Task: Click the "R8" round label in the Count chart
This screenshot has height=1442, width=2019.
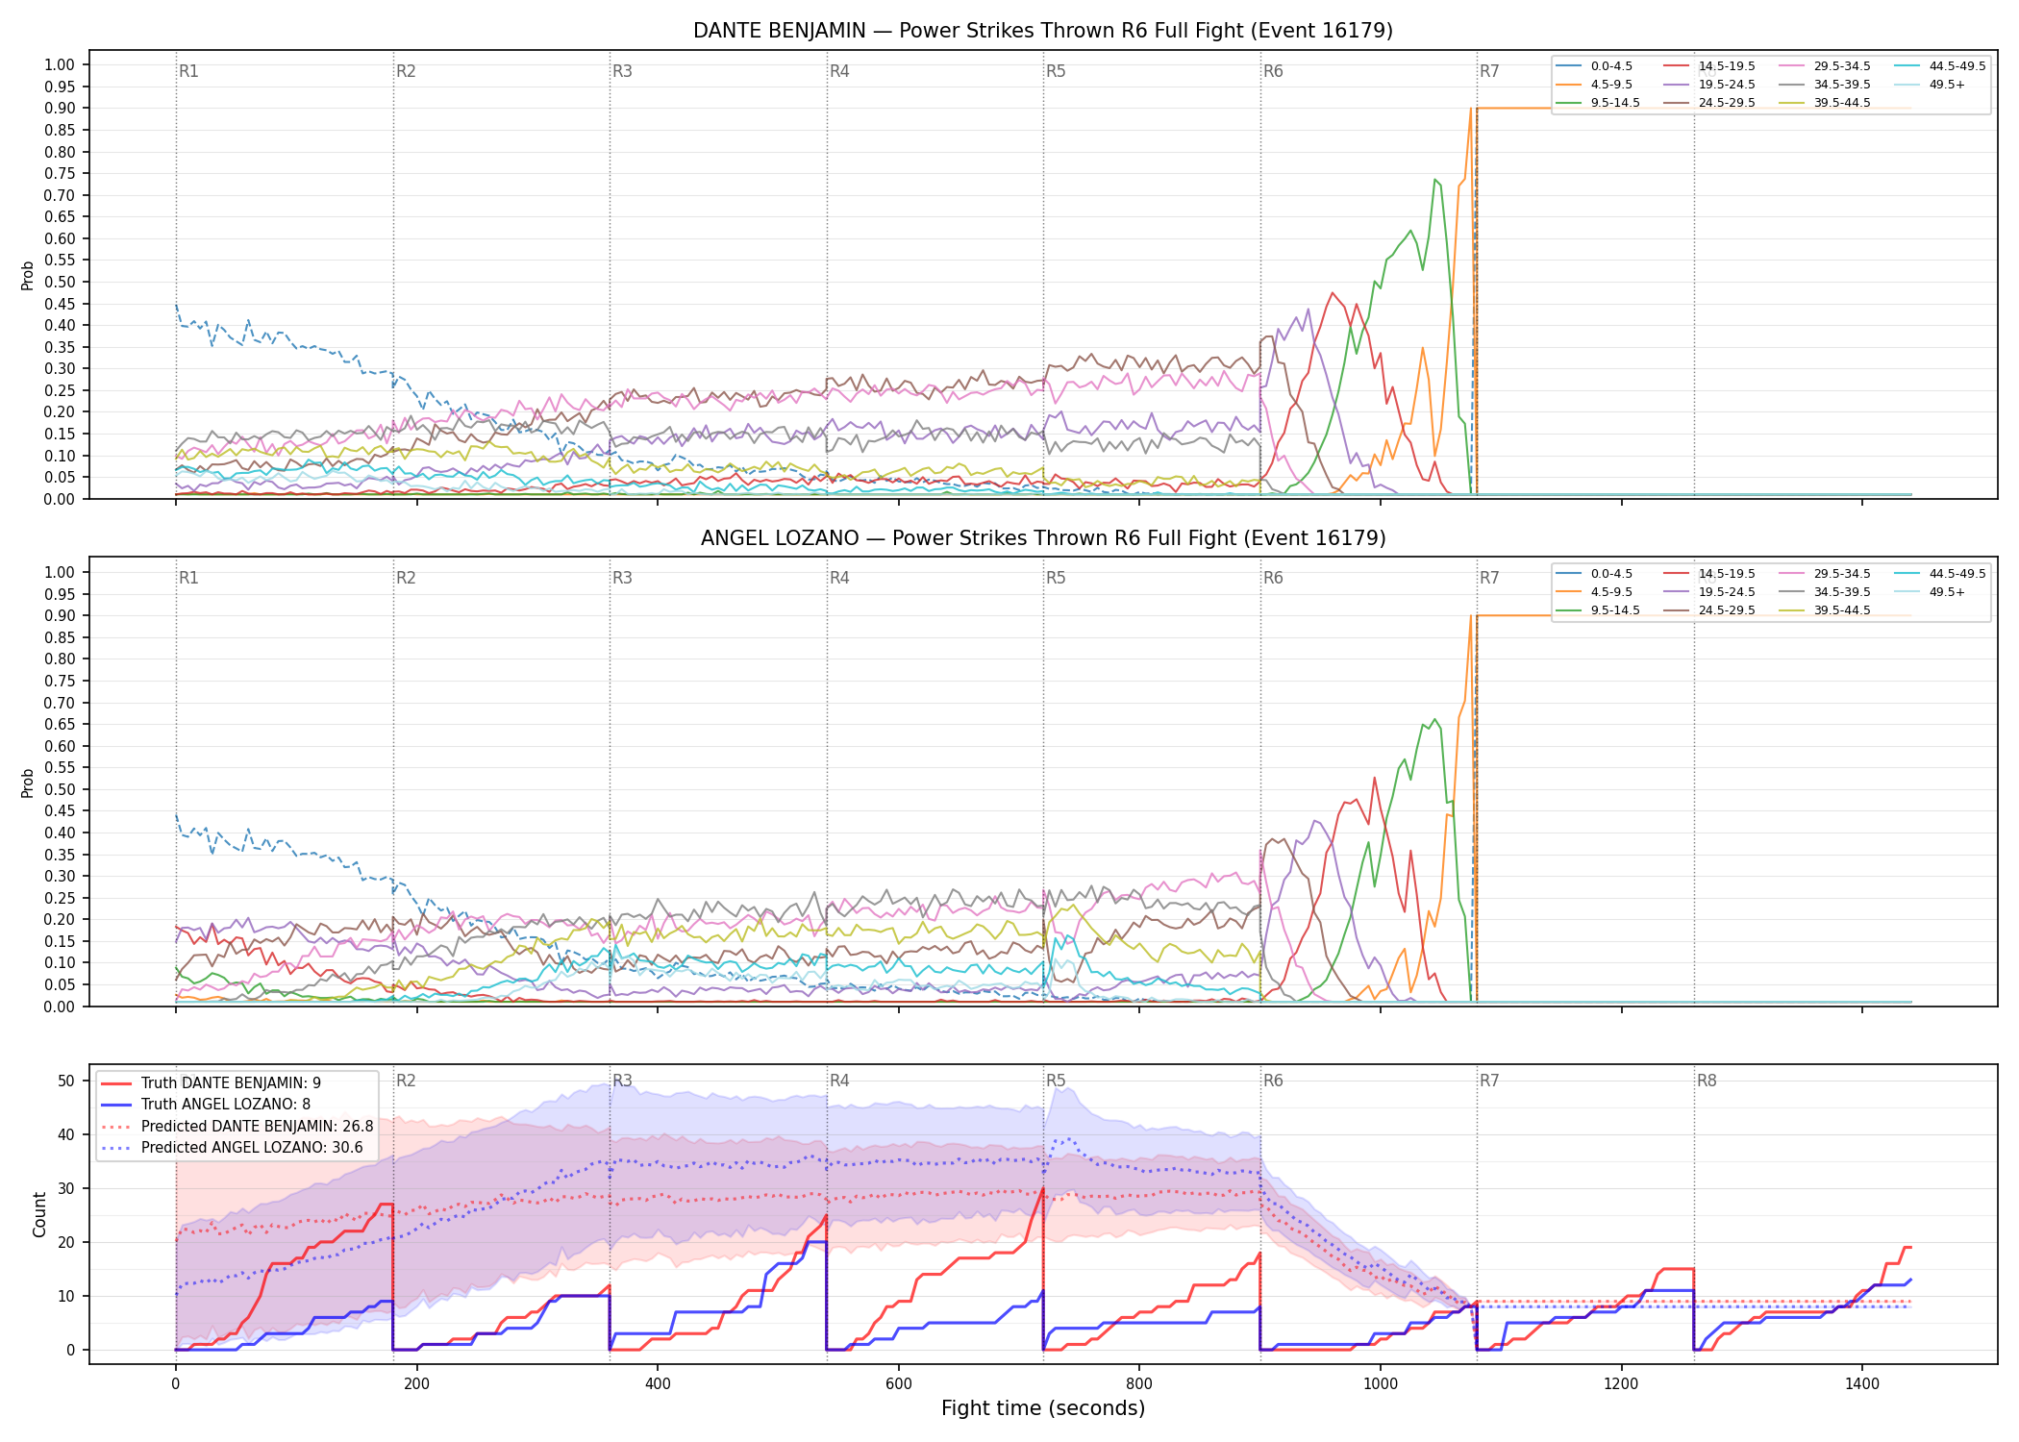Action: pyautogui.click(x=1707, y=1081)
